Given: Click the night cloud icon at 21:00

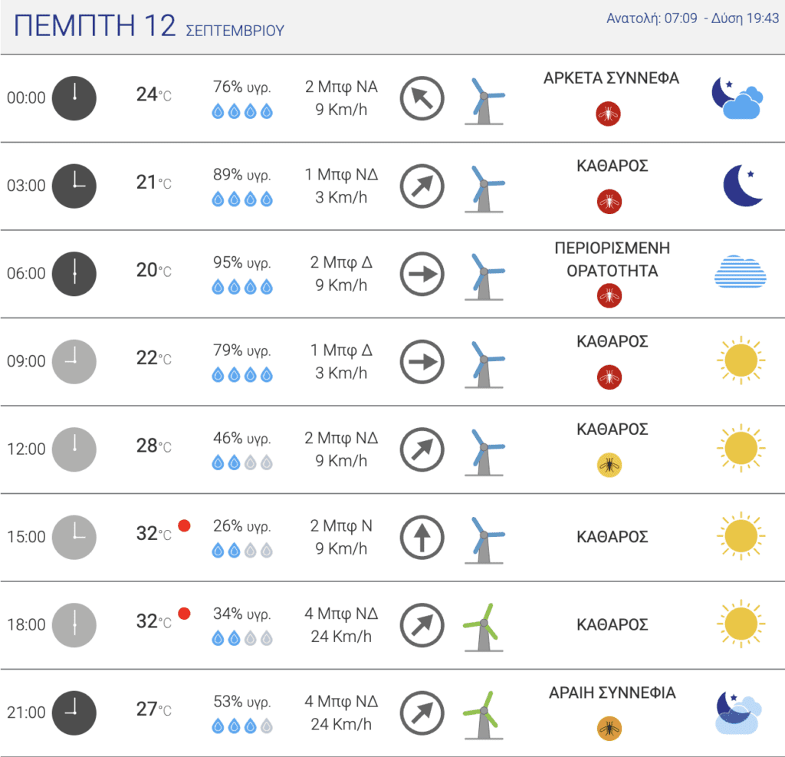Looking at the screenshot, I should click(738, 713).
